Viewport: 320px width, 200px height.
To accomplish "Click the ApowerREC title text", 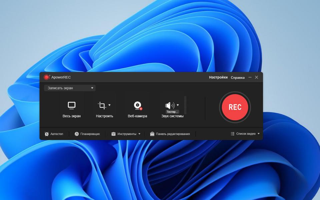I will pyautogui.click(x=61, y=77).
